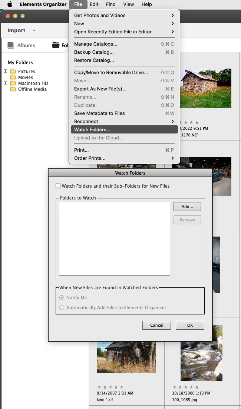The height and width of the screenshot is (409, 241).
Task: Expand the Macintosh HD folder tree
Action: (x=5, y=83)
